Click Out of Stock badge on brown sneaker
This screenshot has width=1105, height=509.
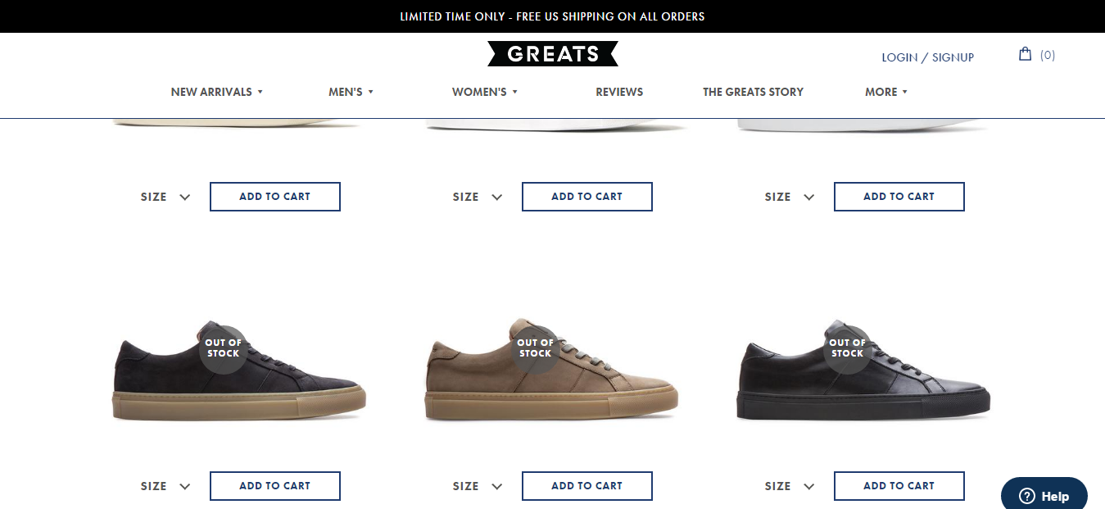(535, 348)
